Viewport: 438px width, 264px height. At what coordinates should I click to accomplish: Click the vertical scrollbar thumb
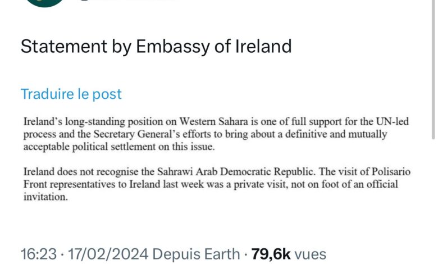[434, 70]
